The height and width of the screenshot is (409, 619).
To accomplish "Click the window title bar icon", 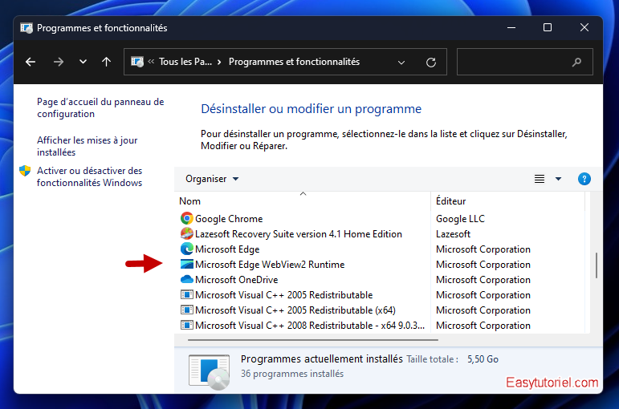I will (x=26, y=28).
